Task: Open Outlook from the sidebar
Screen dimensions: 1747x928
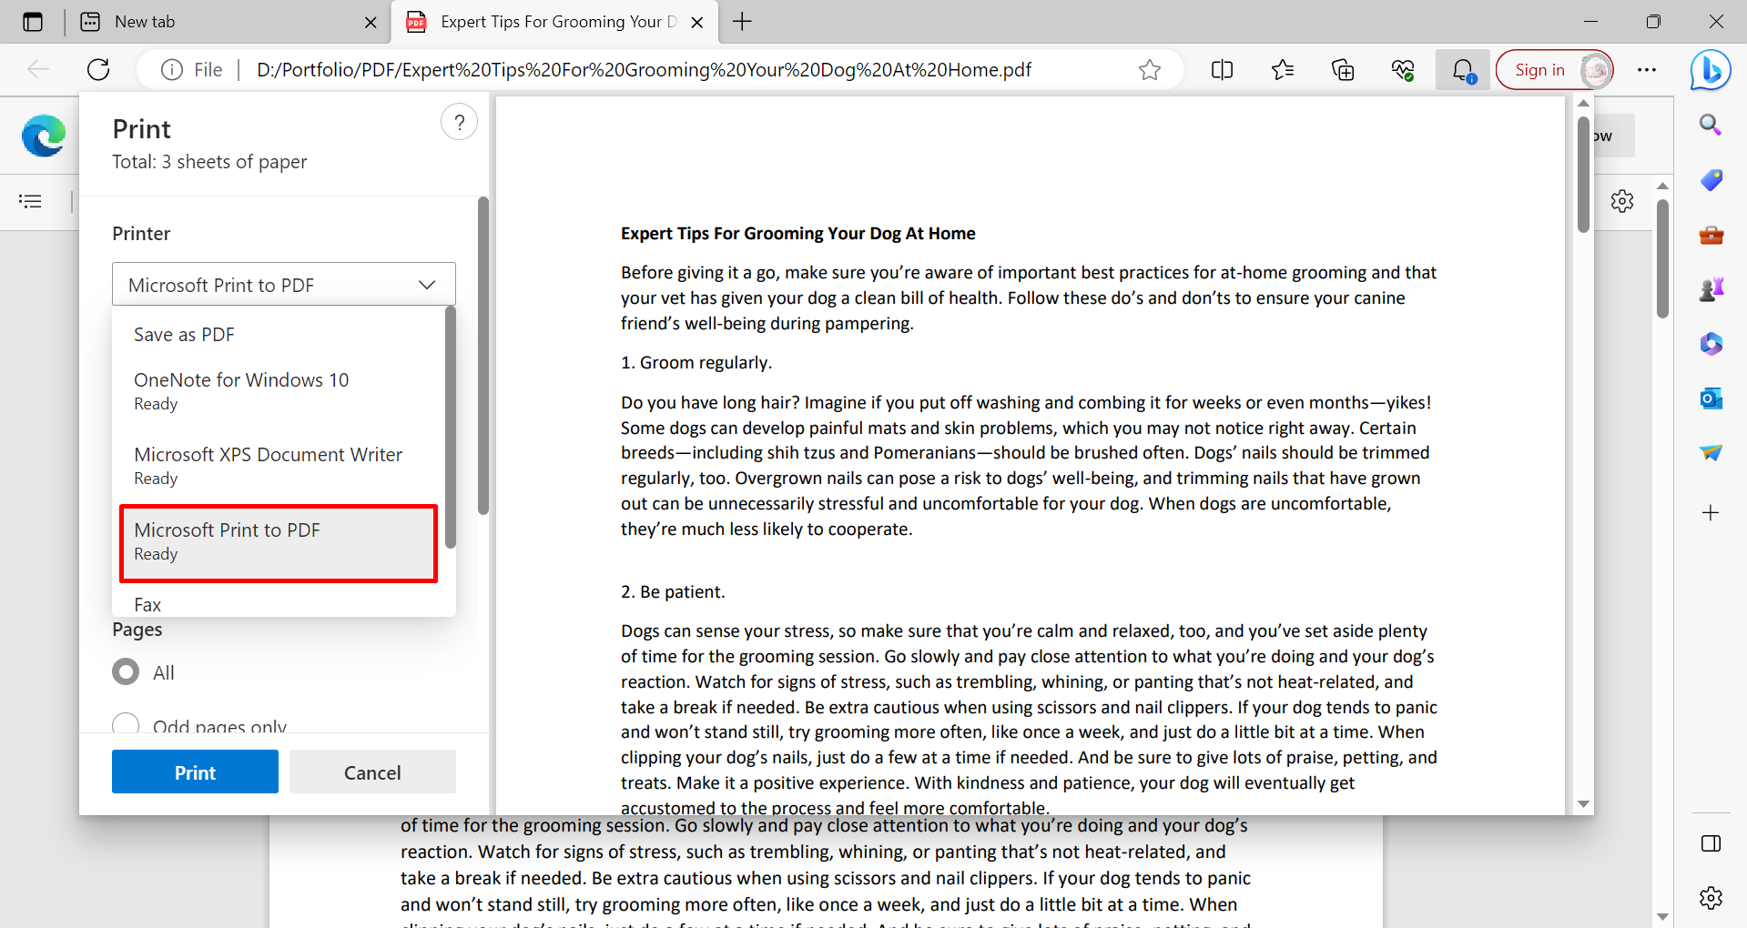Action: click(1711, 398)
